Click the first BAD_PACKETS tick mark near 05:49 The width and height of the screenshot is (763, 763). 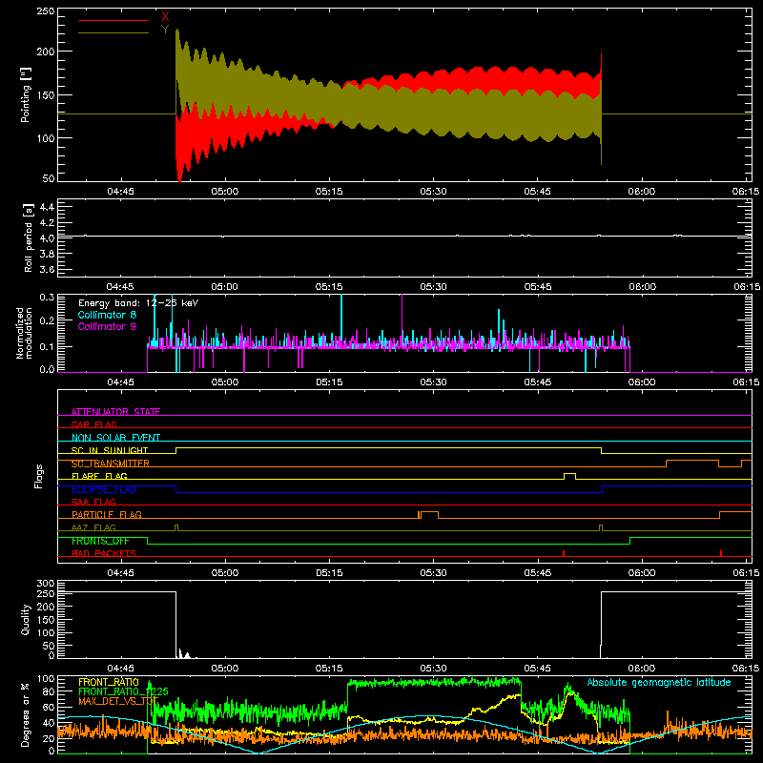(563, 553)
